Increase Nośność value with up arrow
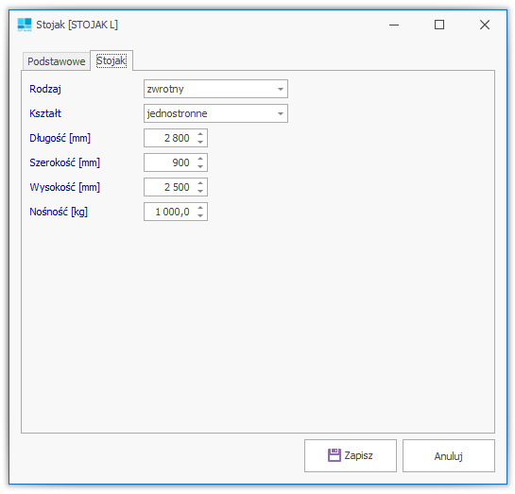Screen dimensions: 515x494 [200, 208]
